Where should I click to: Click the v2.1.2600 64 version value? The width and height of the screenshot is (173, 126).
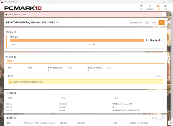(x=82, y=123)
